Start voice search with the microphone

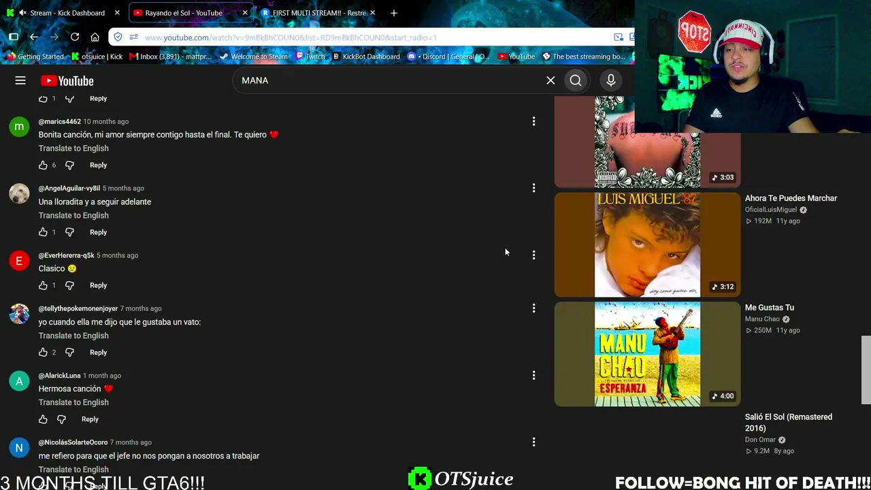coord(611,80)
